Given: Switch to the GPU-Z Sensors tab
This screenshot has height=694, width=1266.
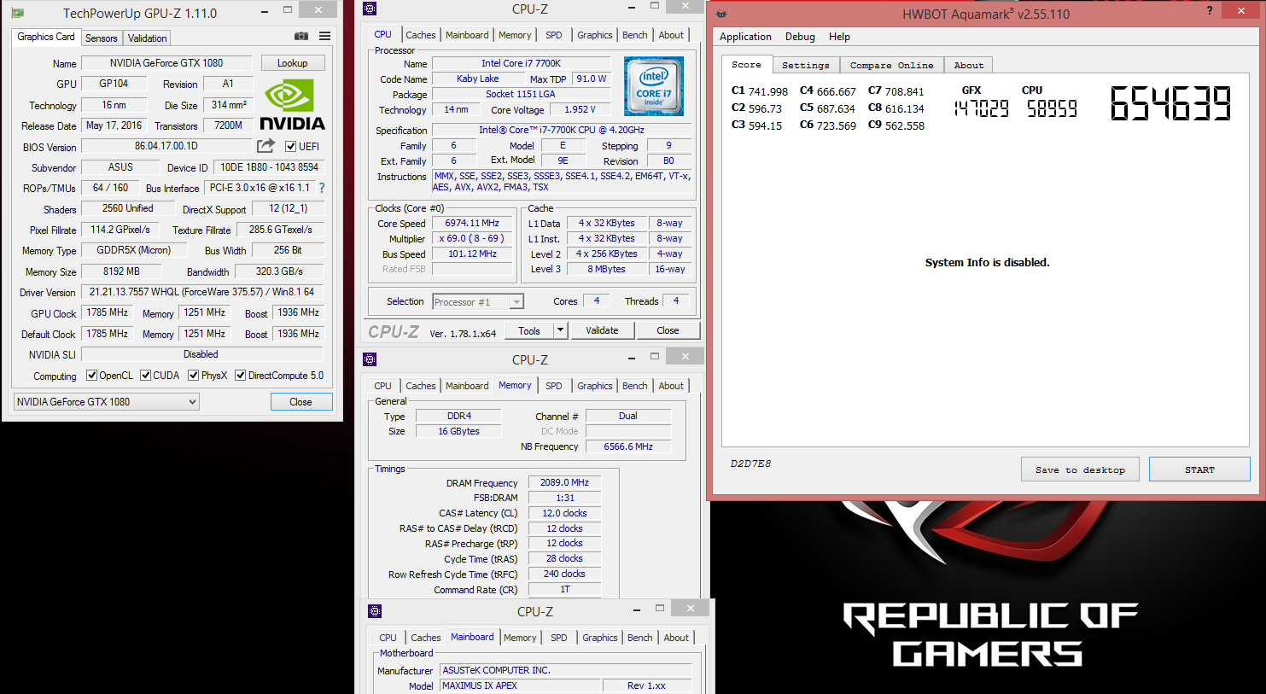Looking at the screenshot, I should (102, 38).
